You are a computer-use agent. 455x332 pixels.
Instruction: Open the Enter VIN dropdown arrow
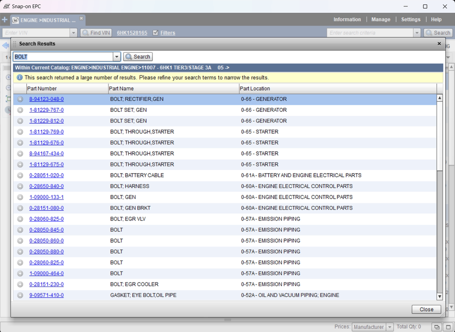point(73,33)
